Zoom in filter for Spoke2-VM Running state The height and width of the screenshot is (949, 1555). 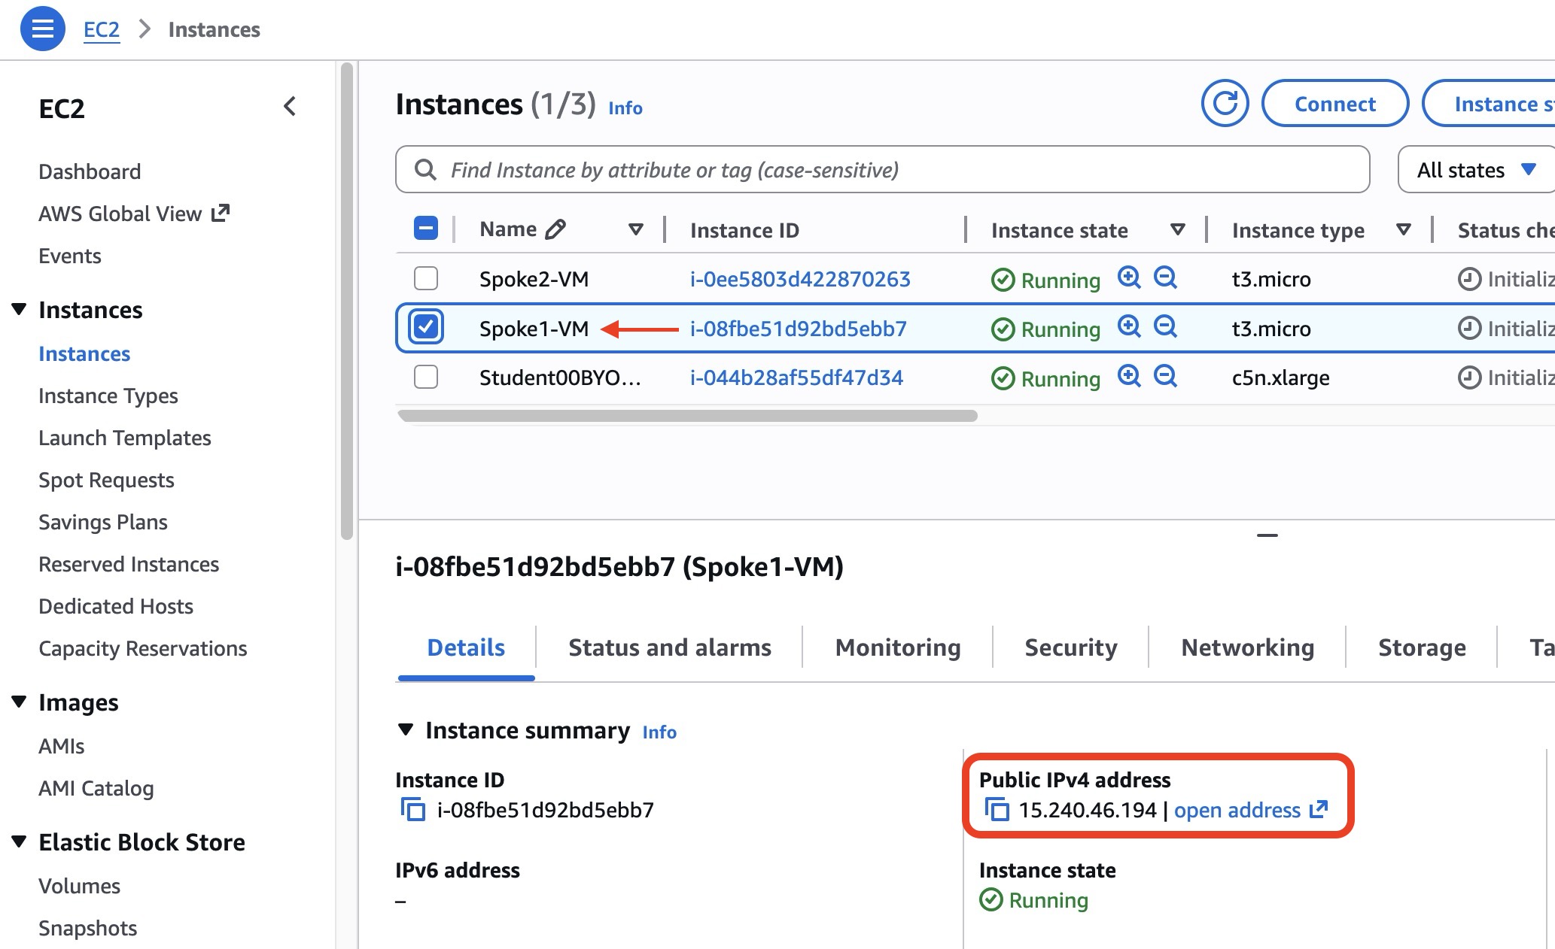tap(1128, 277)
